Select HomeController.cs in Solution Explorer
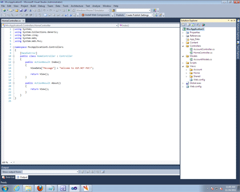The image size is (240, 192). tap(203, 53)
